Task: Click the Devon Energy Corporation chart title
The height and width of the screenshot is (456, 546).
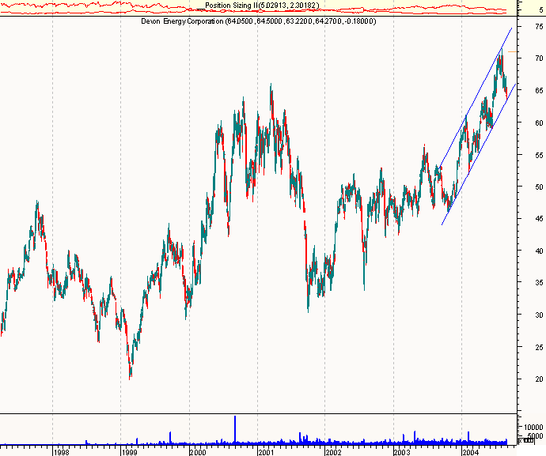Action: point(259,21)
